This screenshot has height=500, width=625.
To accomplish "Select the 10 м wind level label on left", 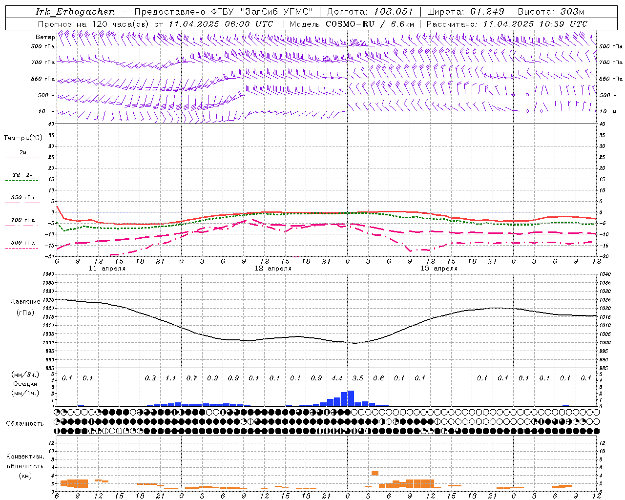I will [46, 111].
